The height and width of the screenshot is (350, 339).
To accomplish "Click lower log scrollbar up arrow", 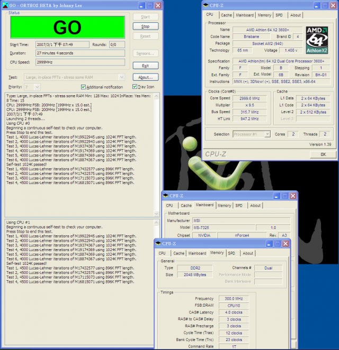I will coord(156,223).
